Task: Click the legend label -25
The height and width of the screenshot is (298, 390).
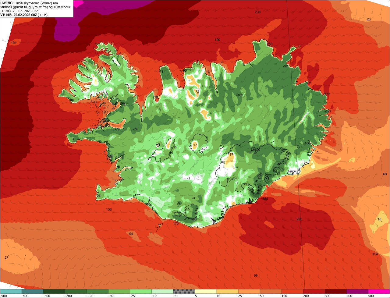Action: [133, 296]
